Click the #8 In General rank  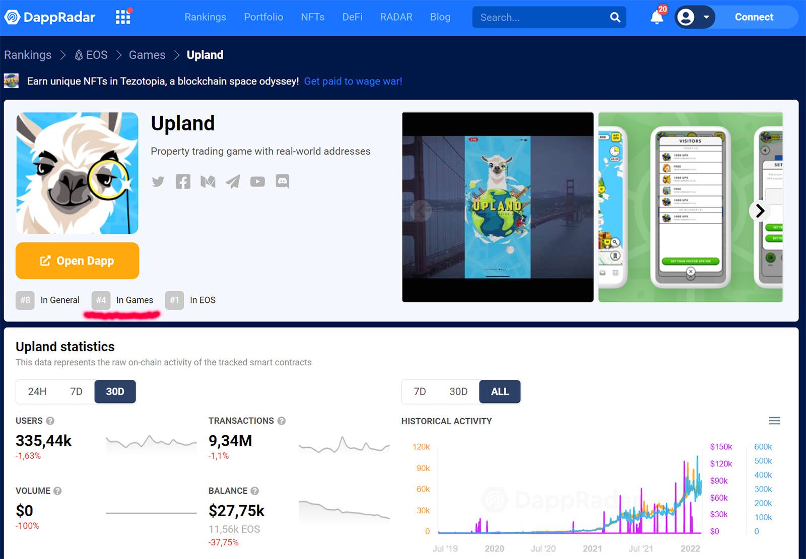(48, 300)
